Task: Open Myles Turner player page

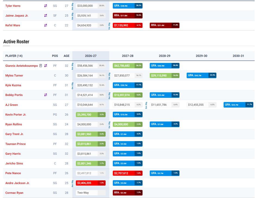Action: coord(14,75)
